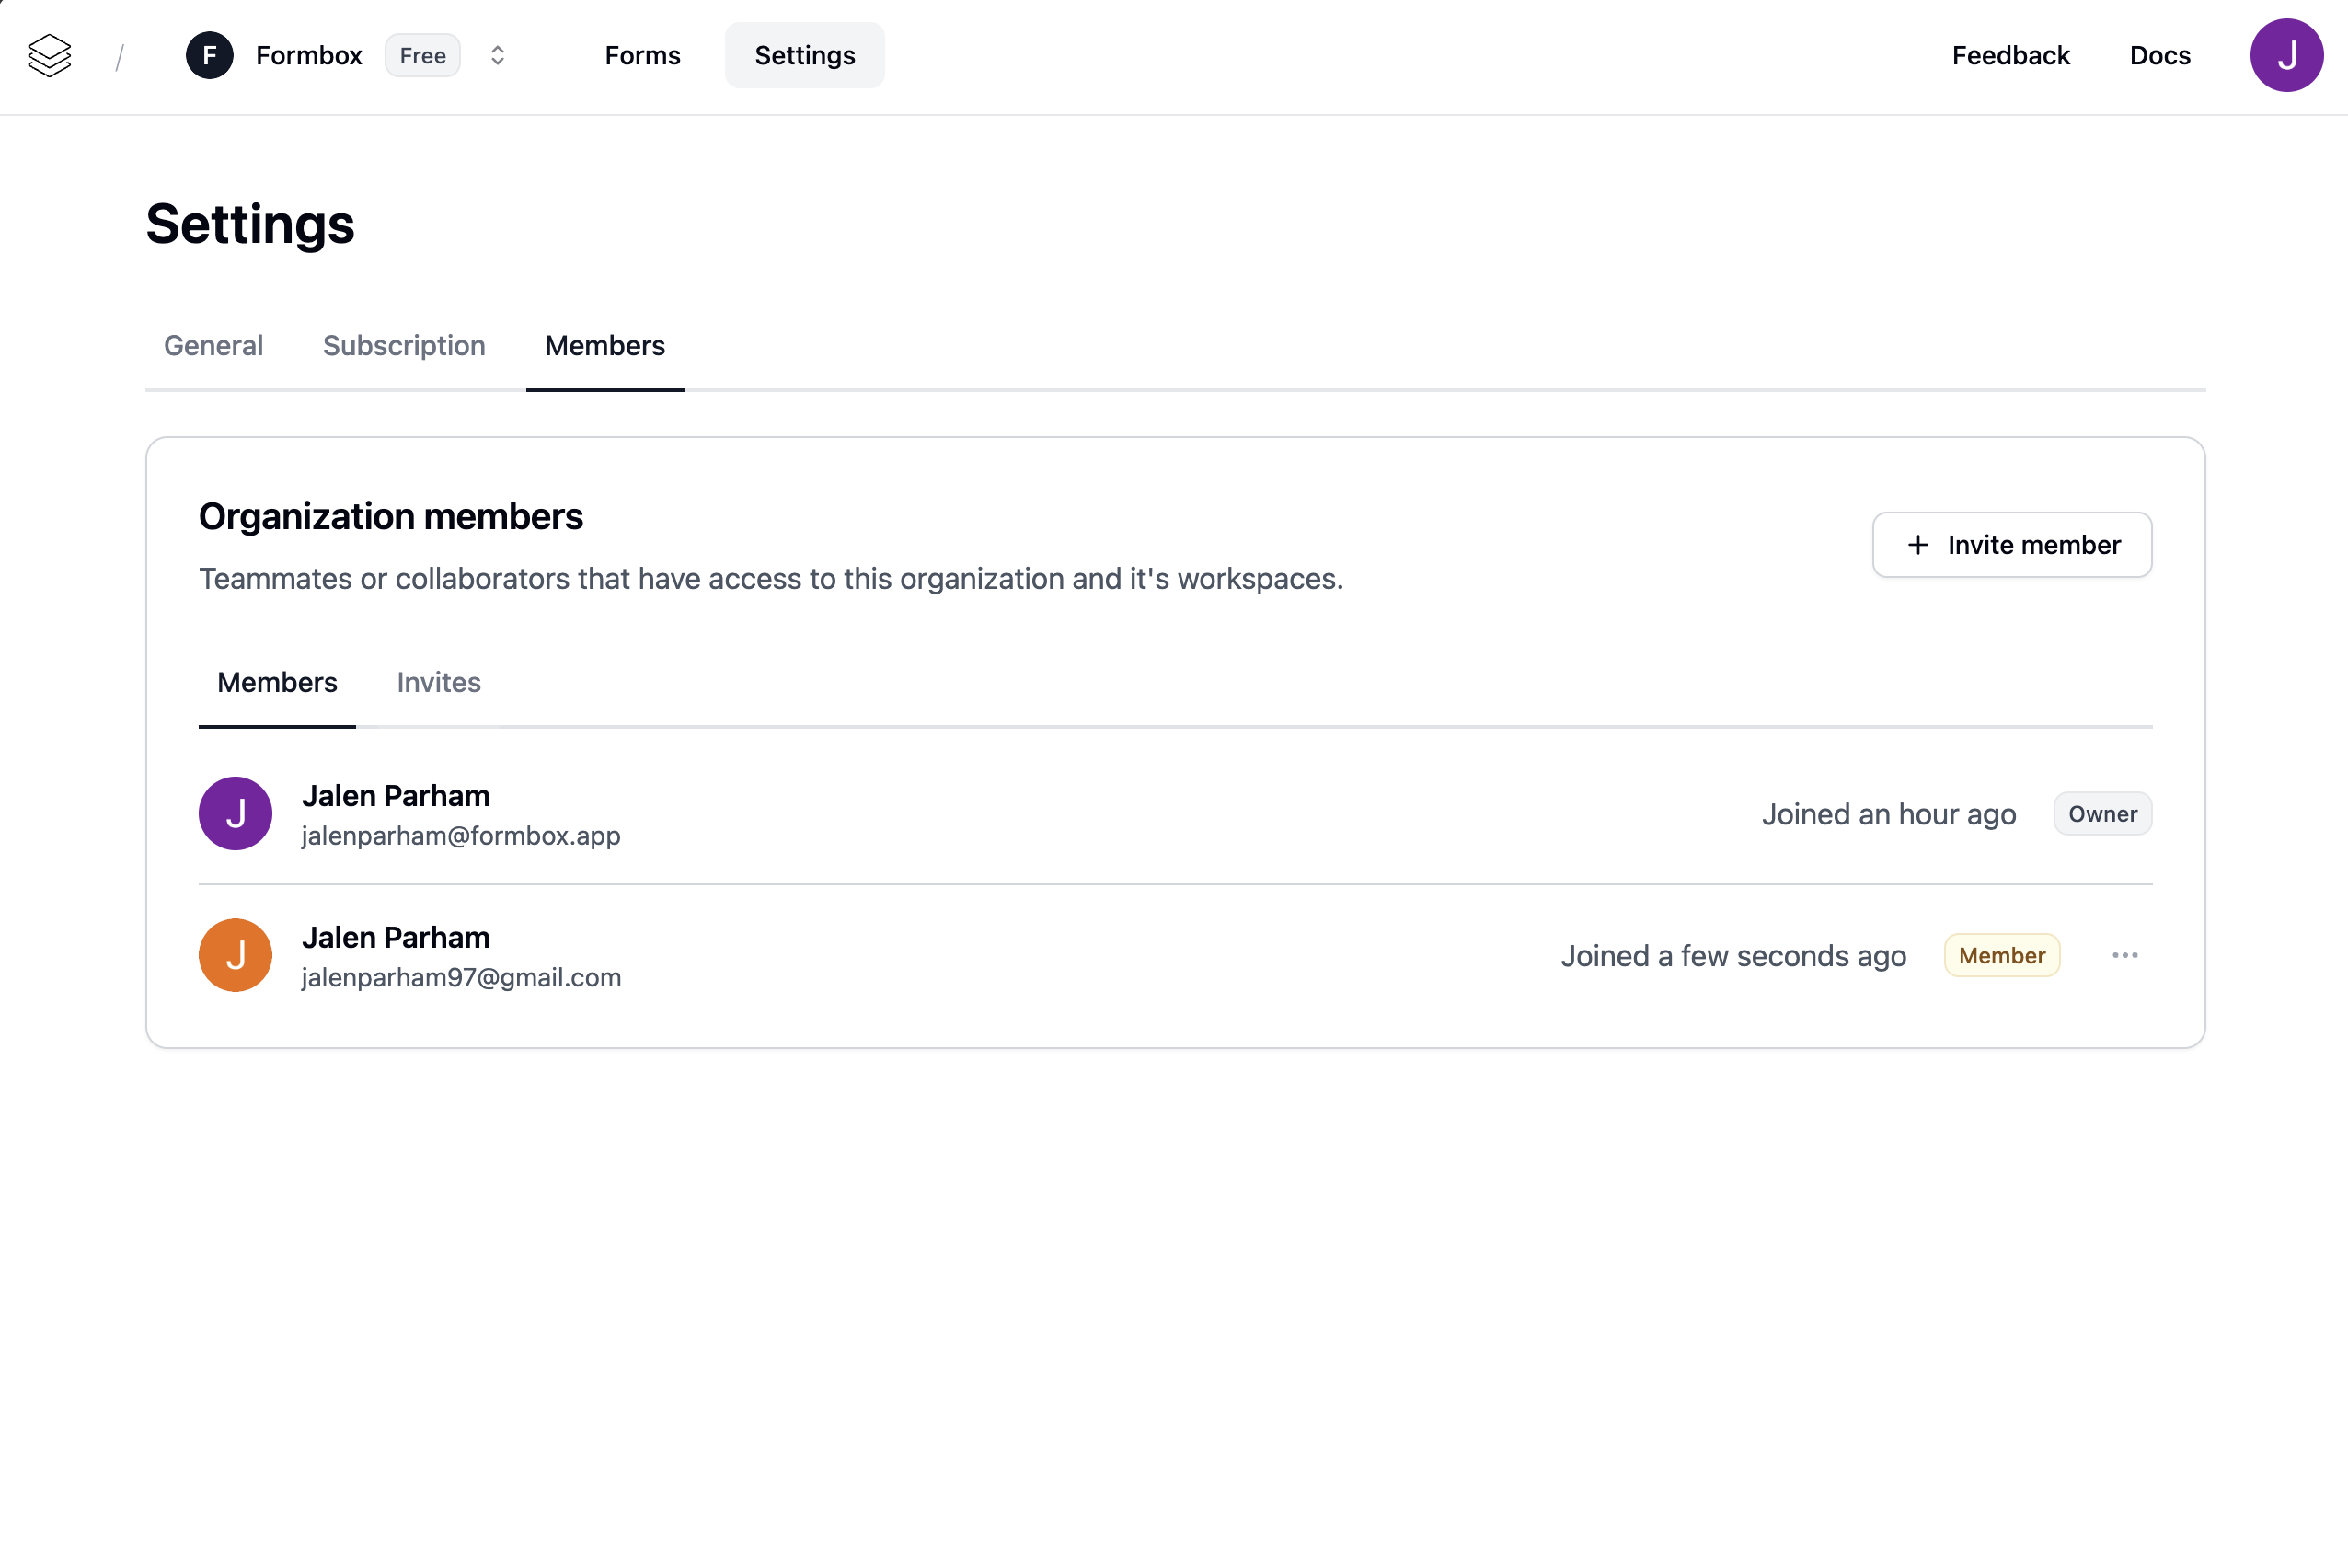The height and width of the screenshot is (1568, 2348).
Task: Click the Formbox organization F avatar
Action: (209, 56)
